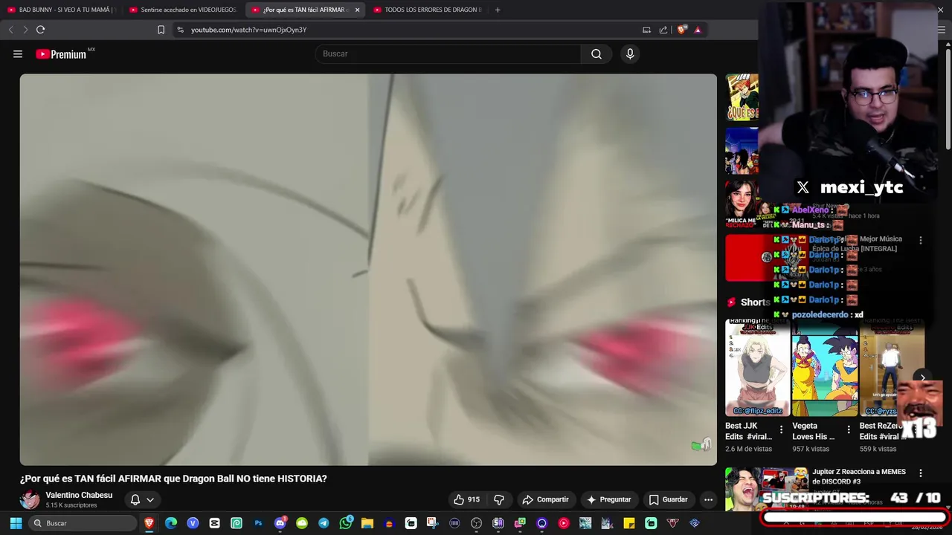The image size is (952, 535).
Task: Open Valentino Chabesu channel avatar
Action: click(30, 499)
